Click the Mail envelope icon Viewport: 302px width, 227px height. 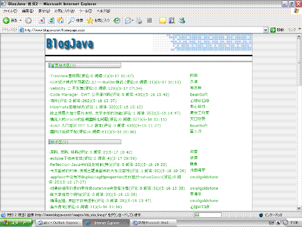point(128,20)
